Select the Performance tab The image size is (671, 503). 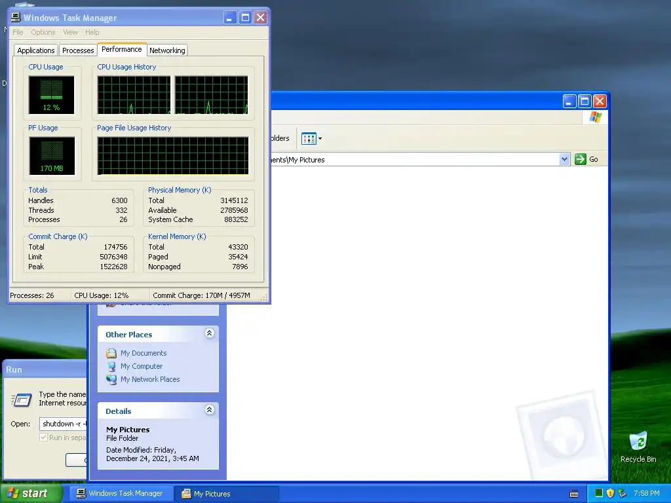[121, 49]
